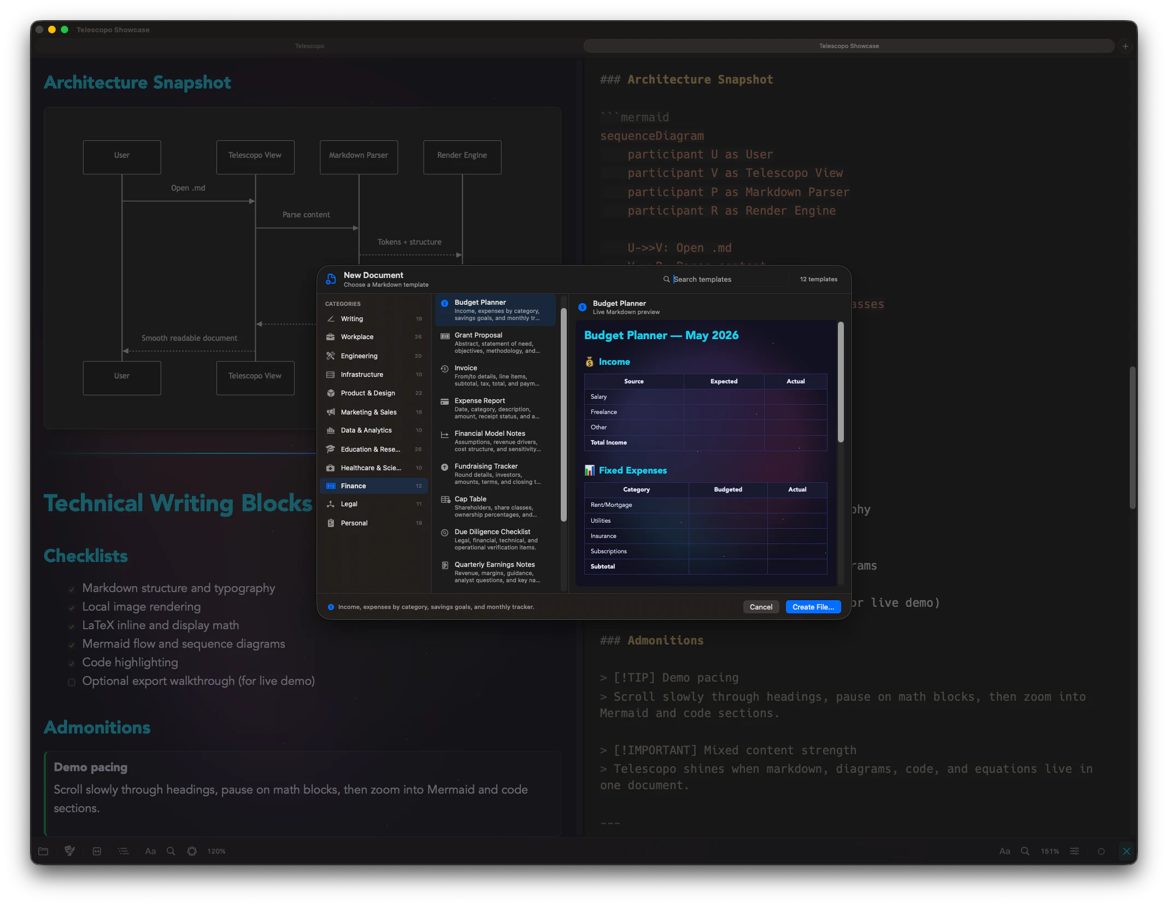The width and height of the screenshot is (1168, 905).
Task: Select the Data & Analytics category
Action: click(x=374, y=430)
